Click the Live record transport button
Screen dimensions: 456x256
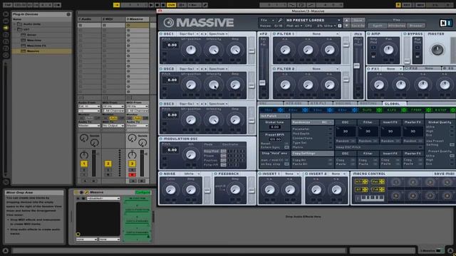163,5
